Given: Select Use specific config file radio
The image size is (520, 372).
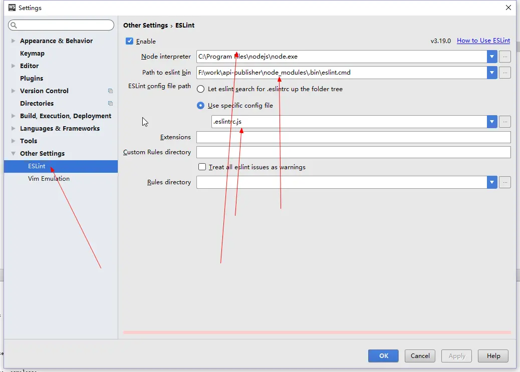Looking at the screenshot, I should [x=201, y=106].
